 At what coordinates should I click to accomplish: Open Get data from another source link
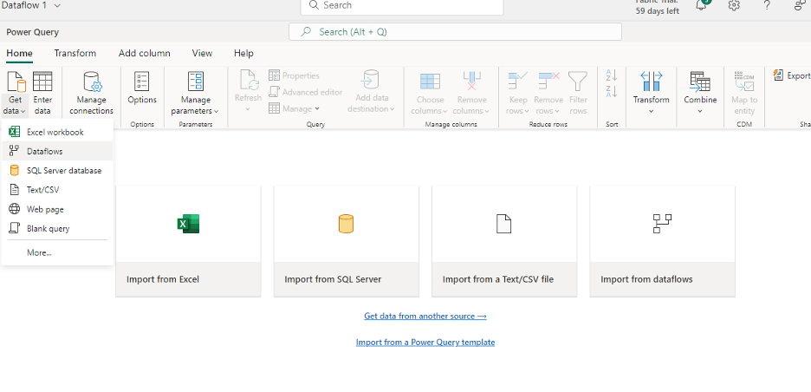[x=425, y=316]
